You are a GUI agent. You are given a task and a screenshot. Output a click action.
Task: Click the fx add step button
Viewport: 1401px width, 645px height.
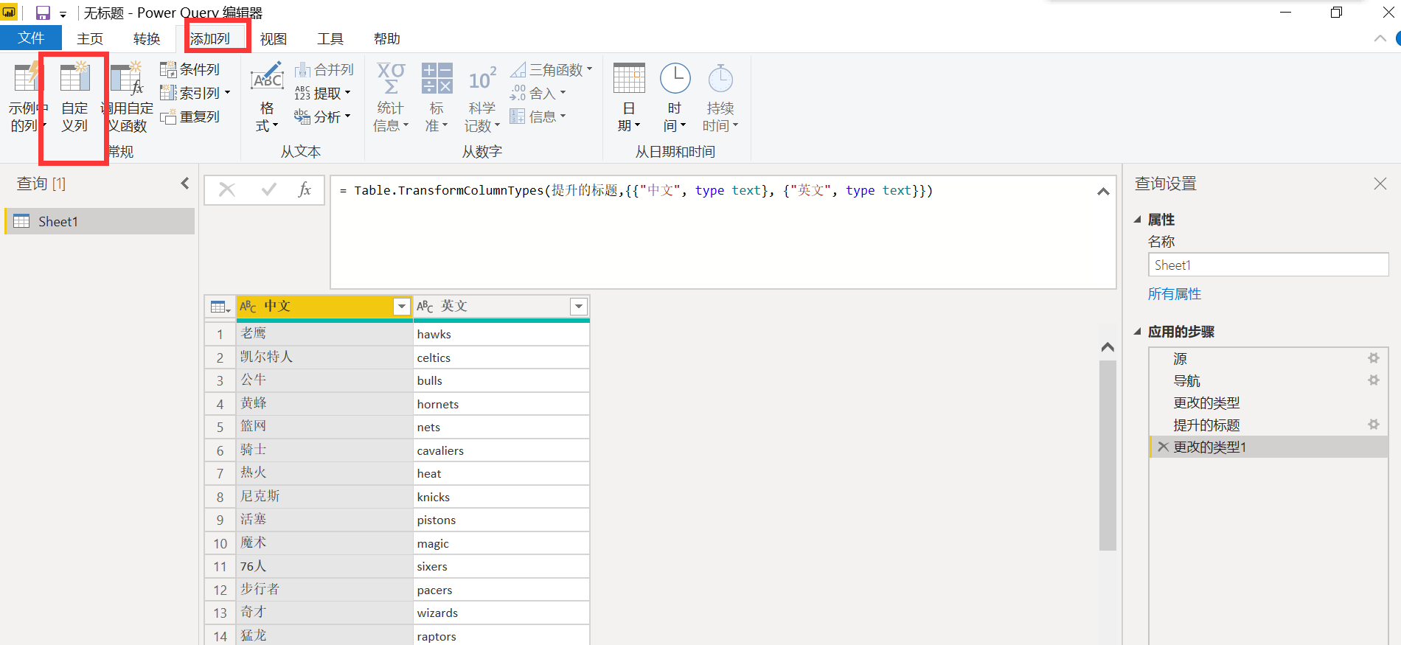click(305, 190)
